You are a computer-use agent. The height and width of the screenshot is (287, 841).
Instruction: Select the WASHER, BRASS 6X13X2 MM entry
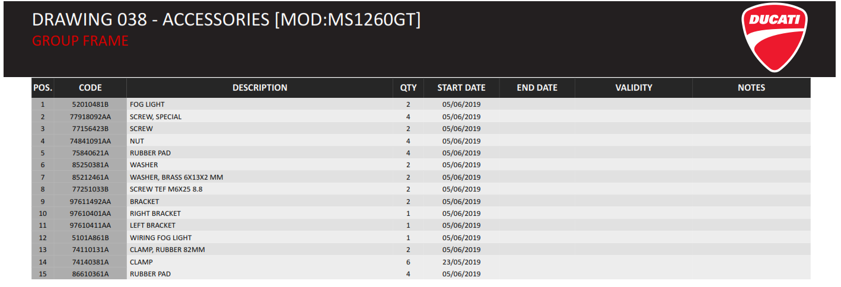[x=176, y=177]
